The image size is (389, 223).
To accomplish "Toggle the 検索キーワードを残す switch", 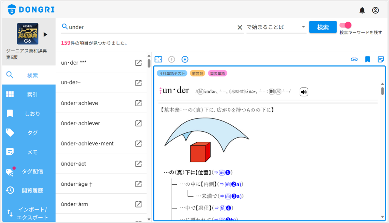I will click(x=345, y=25).
